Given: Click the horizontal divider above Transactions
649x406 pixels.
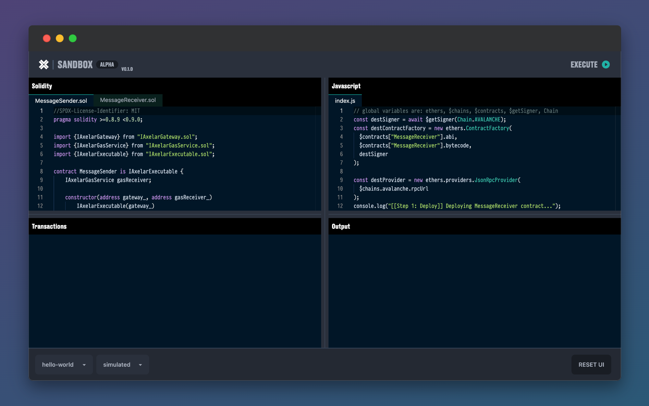Looking at the screenshot, I should coord(175,215).
